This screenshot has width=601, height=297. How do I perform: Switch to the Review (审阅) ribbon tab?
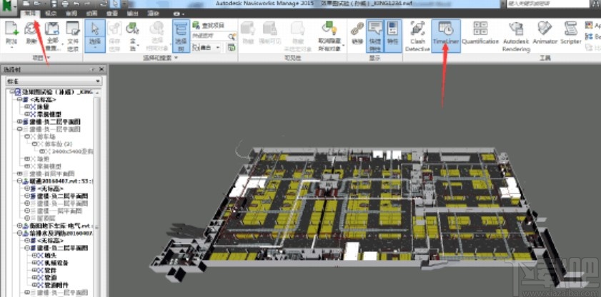pyautogui.click(x=71, y=13)
